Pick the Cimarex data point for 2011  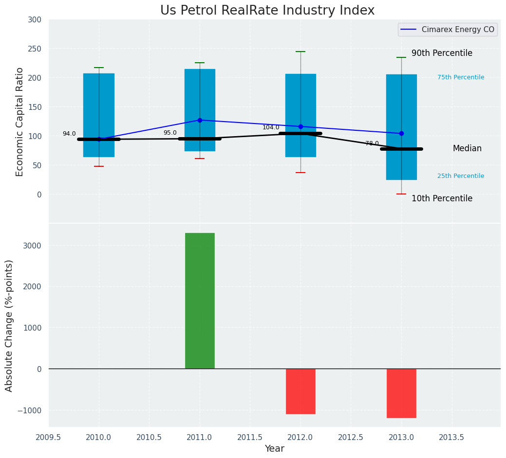click(x=200, y=120)
